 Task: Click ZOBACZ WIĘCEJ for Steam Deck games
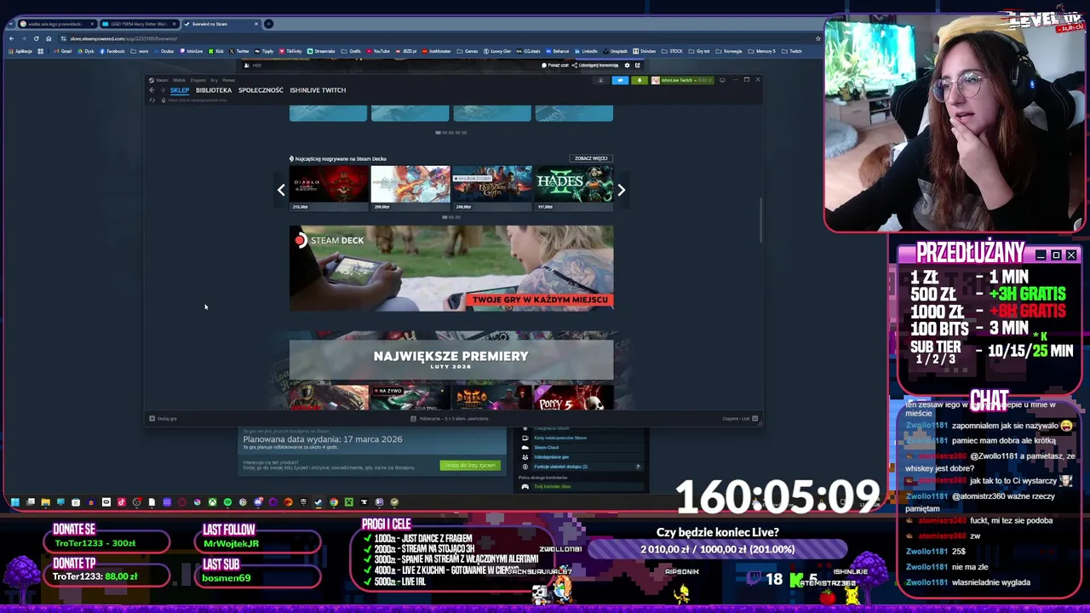(x=591, y=158)
